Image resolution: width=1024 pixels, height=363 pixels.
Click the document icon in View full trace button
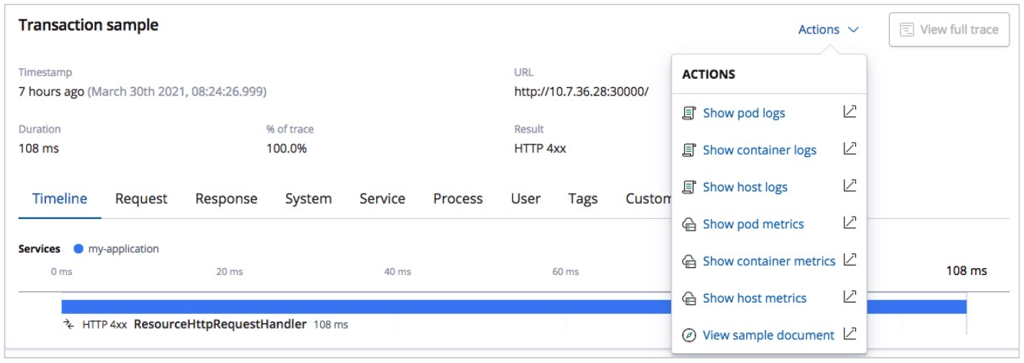tap(907, 30)
